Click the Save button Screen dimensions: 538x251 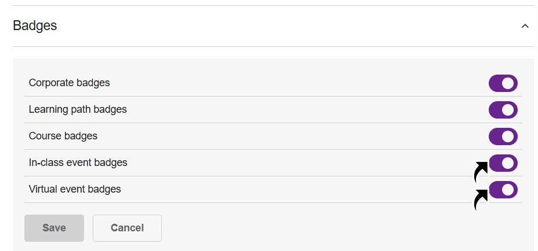(x=54, y=228)
